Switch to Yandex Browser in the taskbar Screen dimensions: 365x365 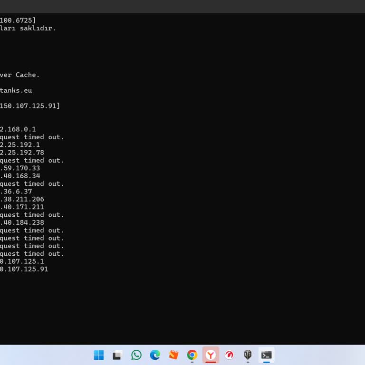[211, 355]
